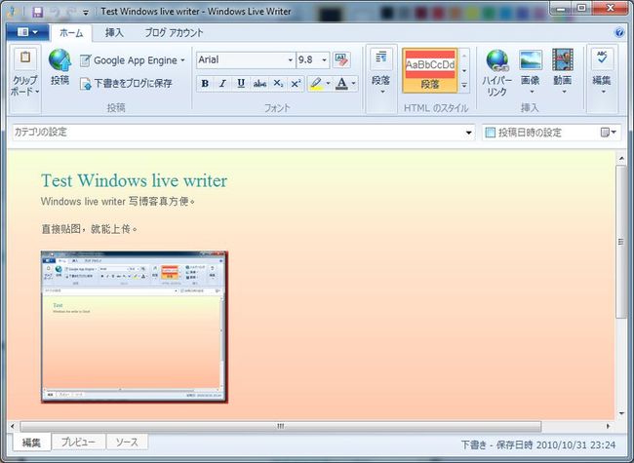Toggle underline formatting
The width and height of the screenshot is (634, 463).
point(241,84)
